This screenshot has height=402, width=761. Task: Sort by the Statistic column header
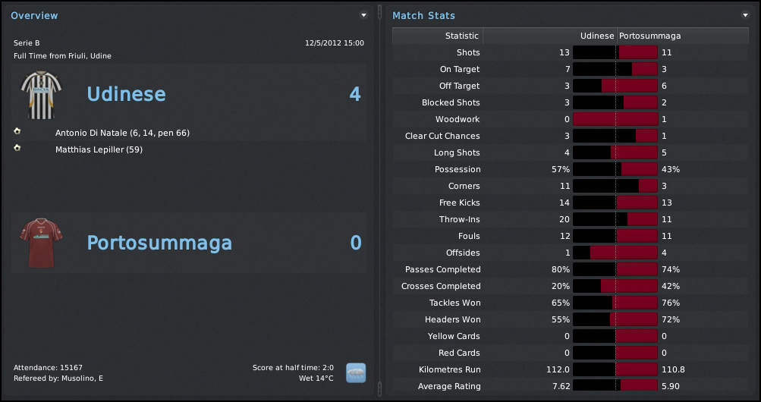point(461,36)
